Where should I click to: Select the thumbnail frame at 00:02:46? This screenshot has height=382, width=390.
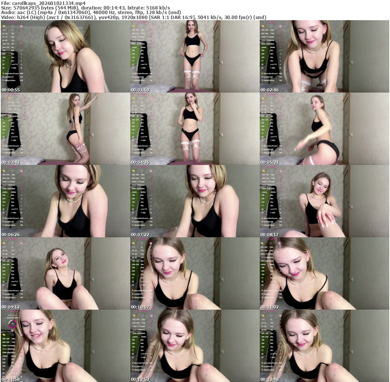pyautogui.click(x=324, y=56)
